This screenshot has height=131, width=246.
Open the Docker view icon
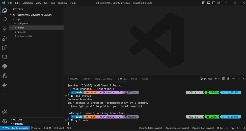[5, 85]
